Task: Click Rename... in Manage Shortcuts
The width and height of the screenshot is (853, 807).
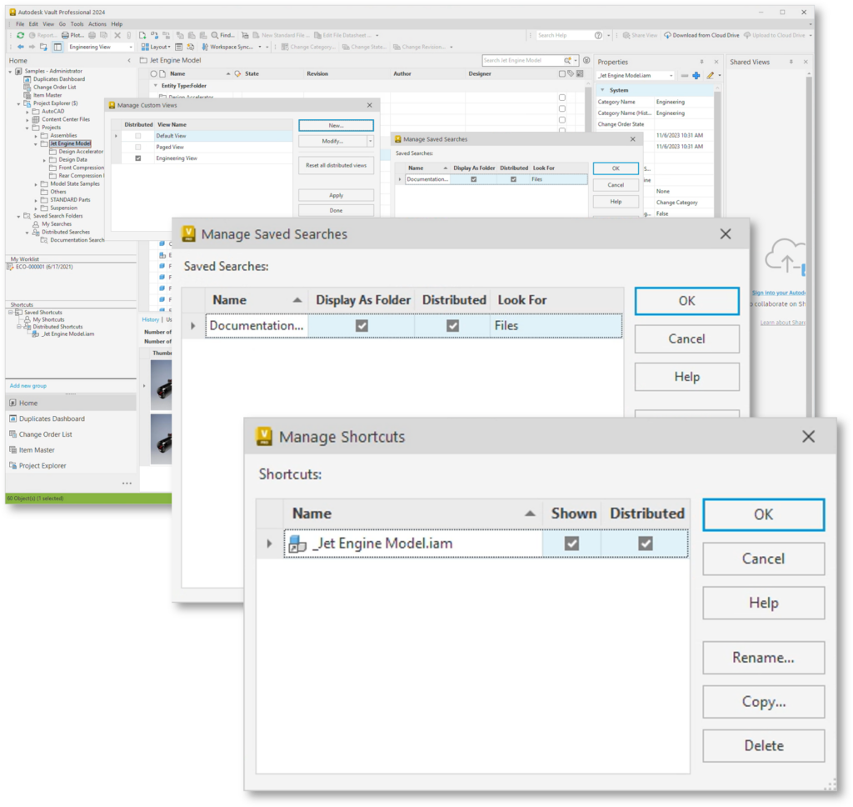Action: (763, 658)
